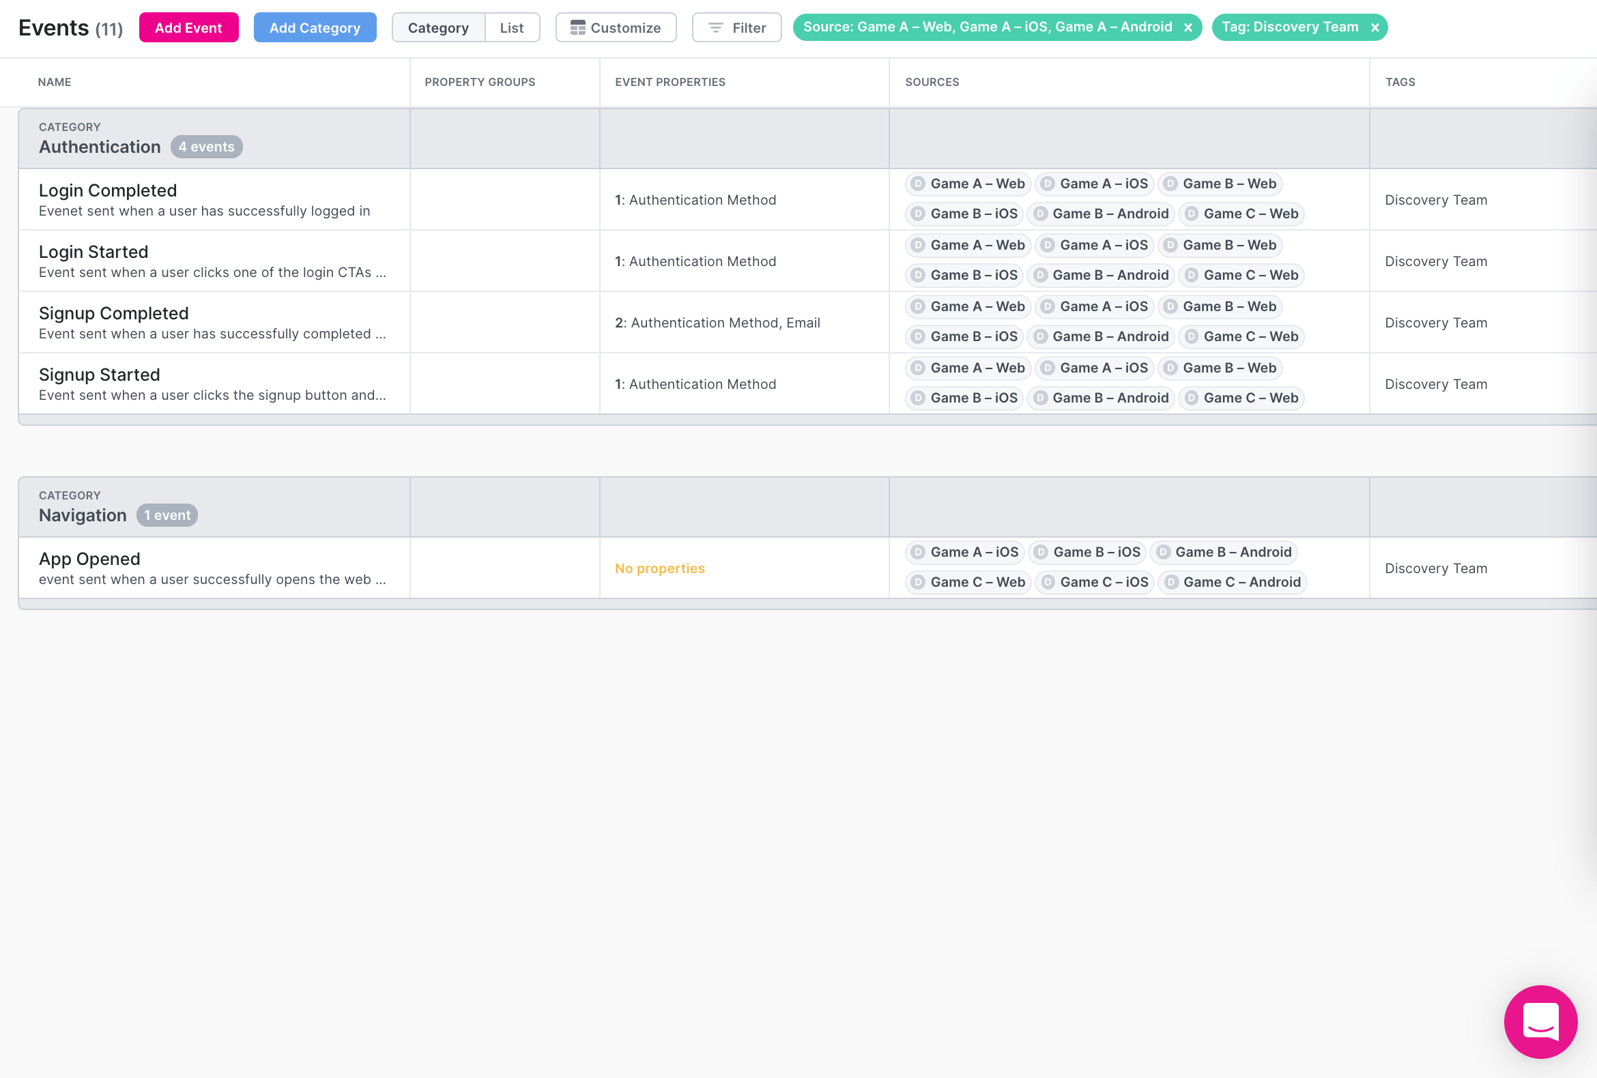Collapse the Navigation category header

83,514
